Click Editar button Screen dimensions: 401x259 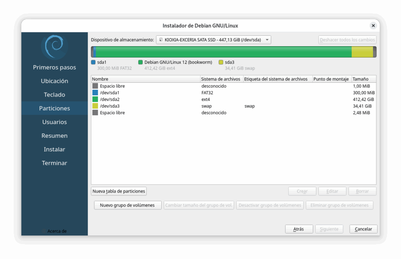332,191
